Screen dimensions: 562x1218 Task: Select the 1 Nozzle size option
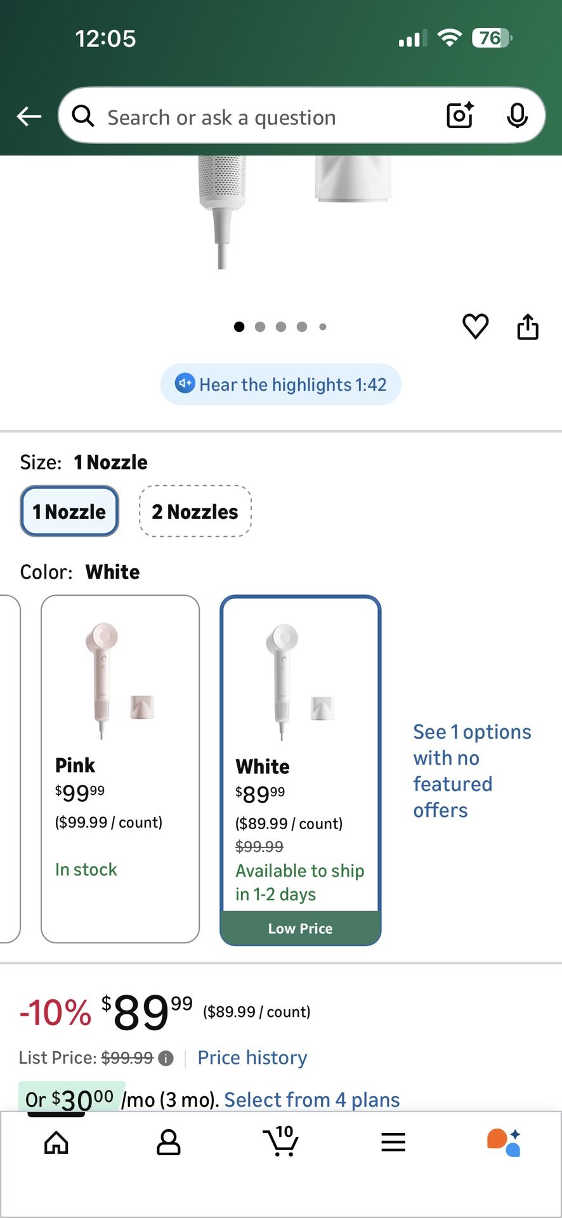click(70, 511)
